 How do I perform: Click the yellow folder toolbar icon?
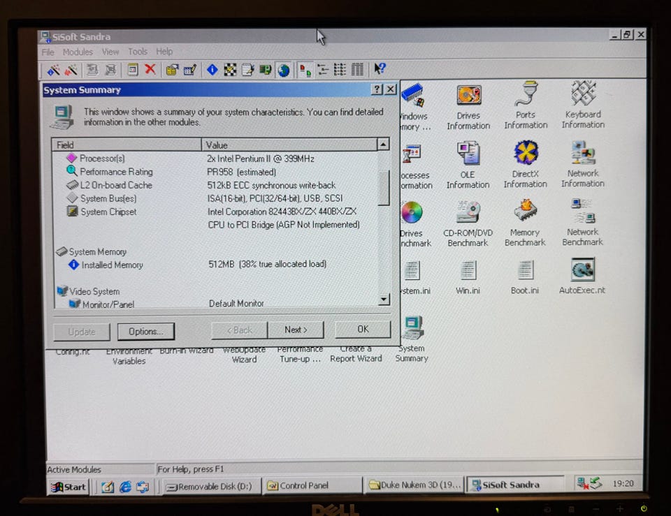172,70
